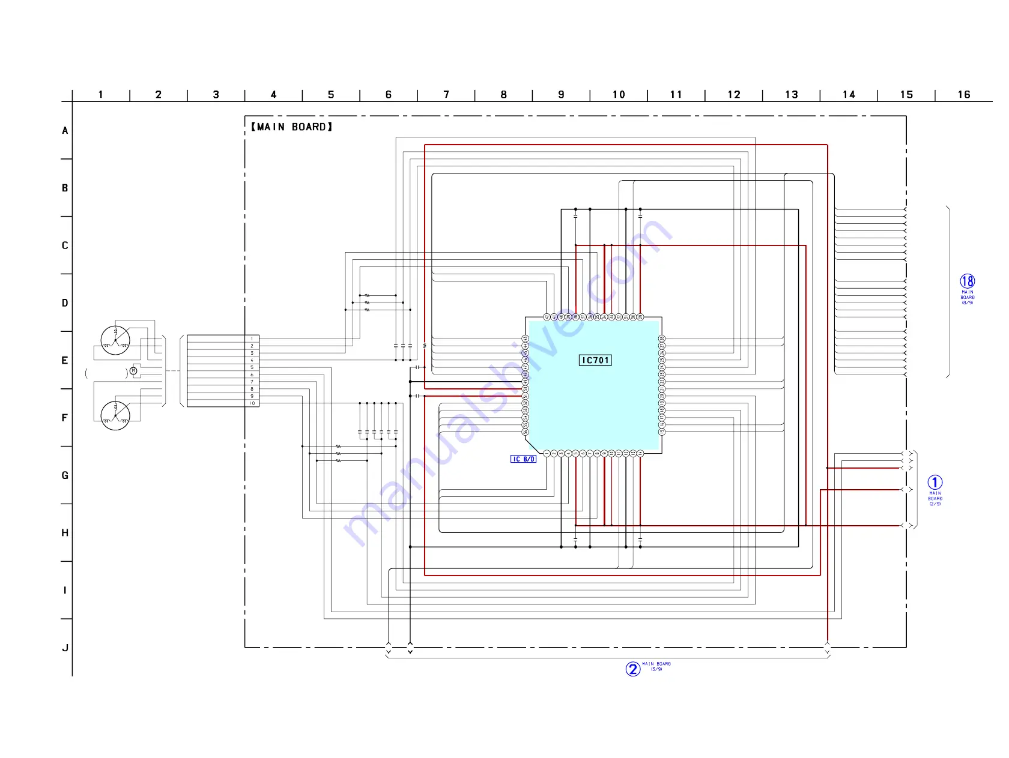The width and height of the screenshot is (1009, 758).
Task: Select connector pin 2 row
Action: [x=223, y=346]
